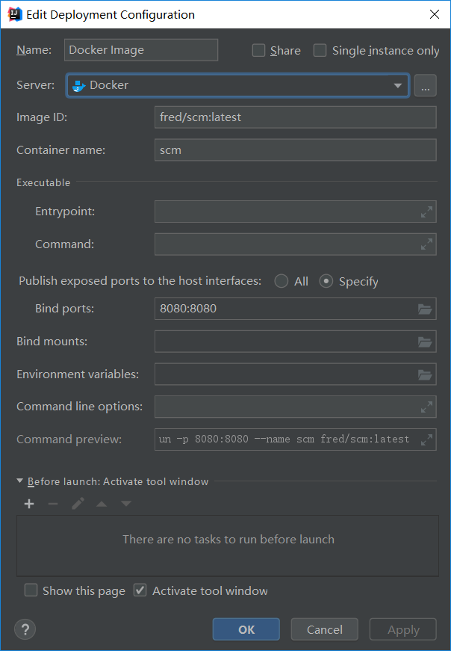Enable the Share checkbox
Image resolution: width=451 pixels, height=651 pixels.
tap(258, 51)
